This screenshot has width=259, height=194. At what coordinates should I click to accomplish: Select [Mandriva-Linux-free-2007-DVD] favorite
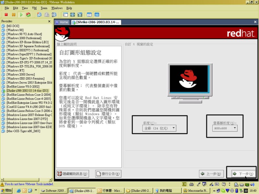tap(27, 119)
